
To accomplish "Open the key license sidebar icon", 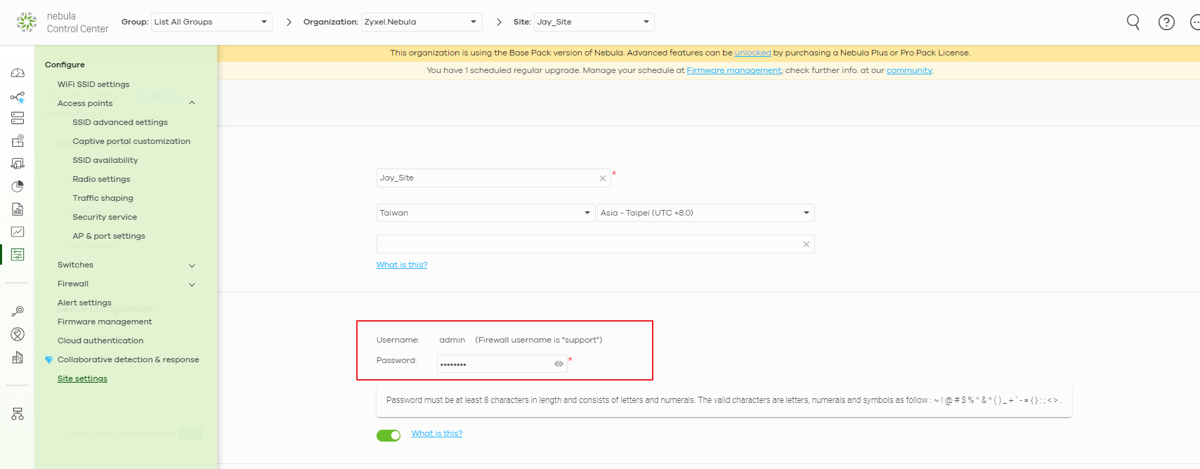I will (x=18, y=311).
